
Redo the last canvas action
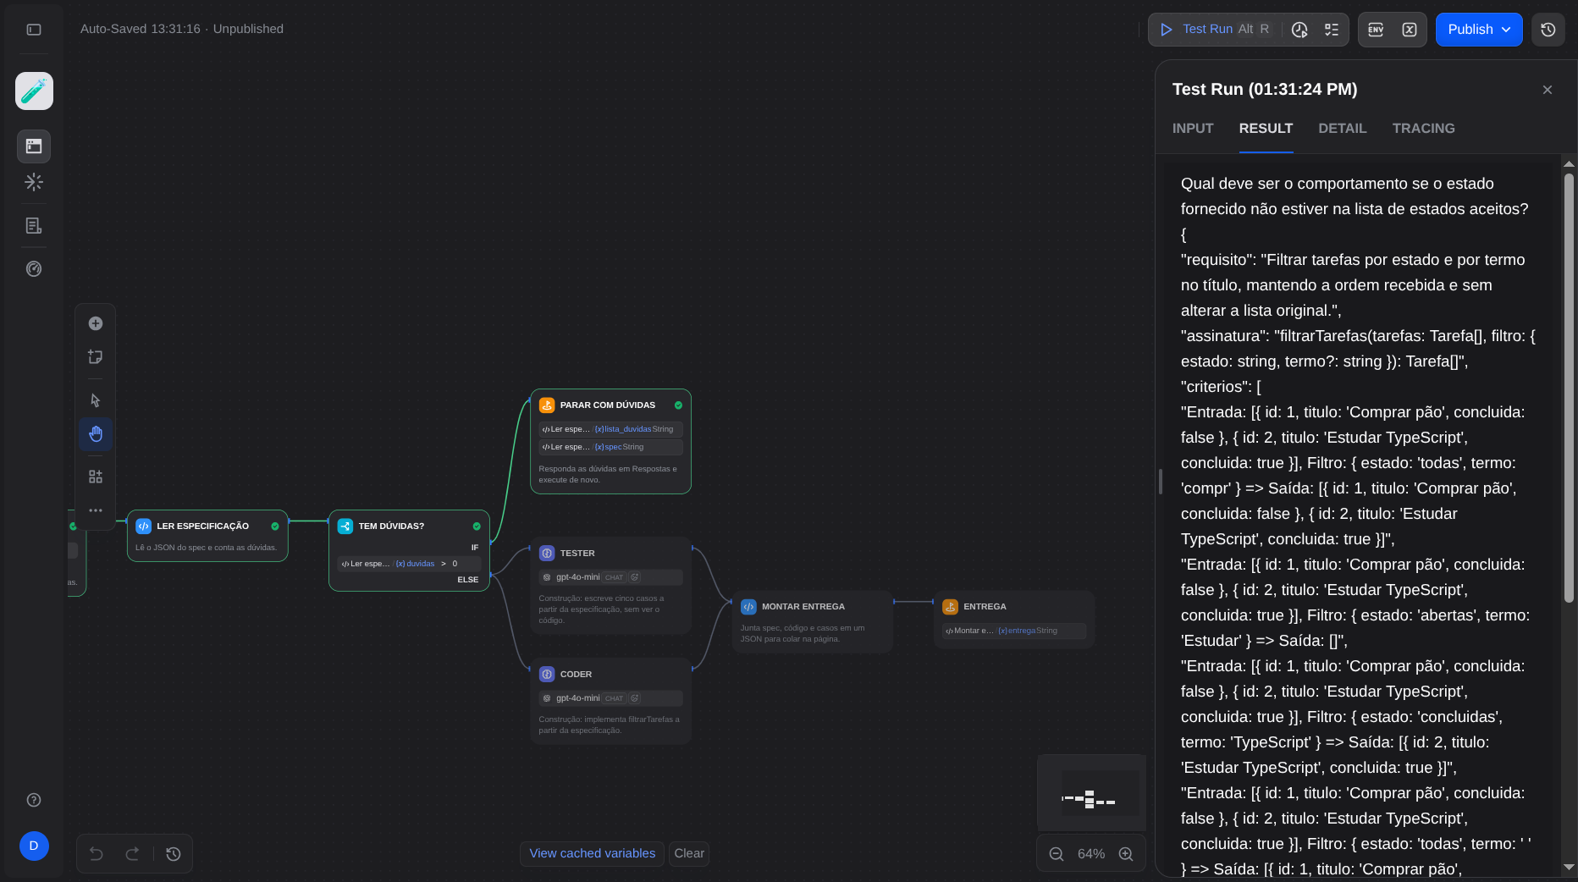coord(132,854)
